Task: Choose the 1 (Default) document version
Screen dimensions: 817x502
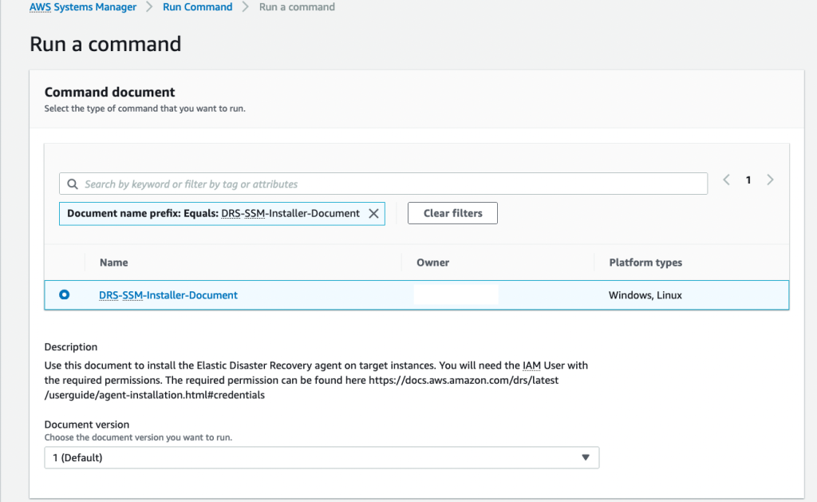Action: 319,457
